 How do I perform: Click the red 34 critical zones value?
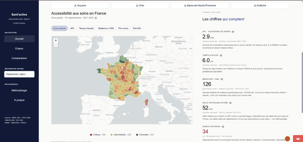tap(205, 131)
